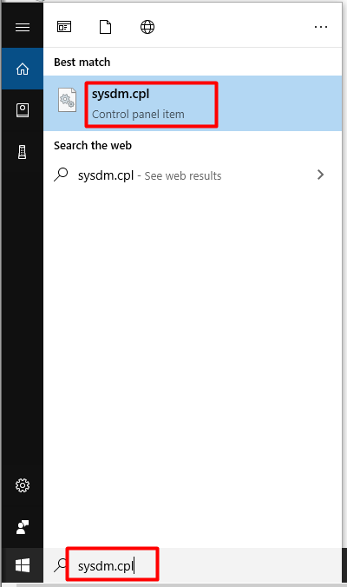Click the 'Control panel item' subtitle
The image size is (347, 587).
(x=138, y=114)
